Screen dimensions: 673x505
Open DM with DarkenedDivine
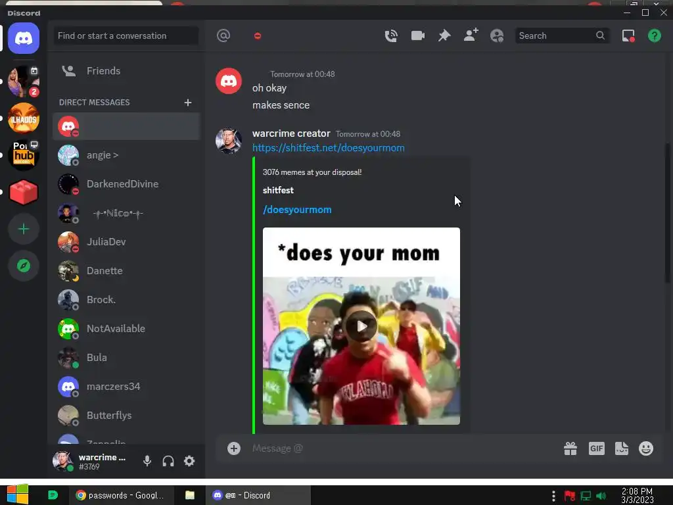126,184
